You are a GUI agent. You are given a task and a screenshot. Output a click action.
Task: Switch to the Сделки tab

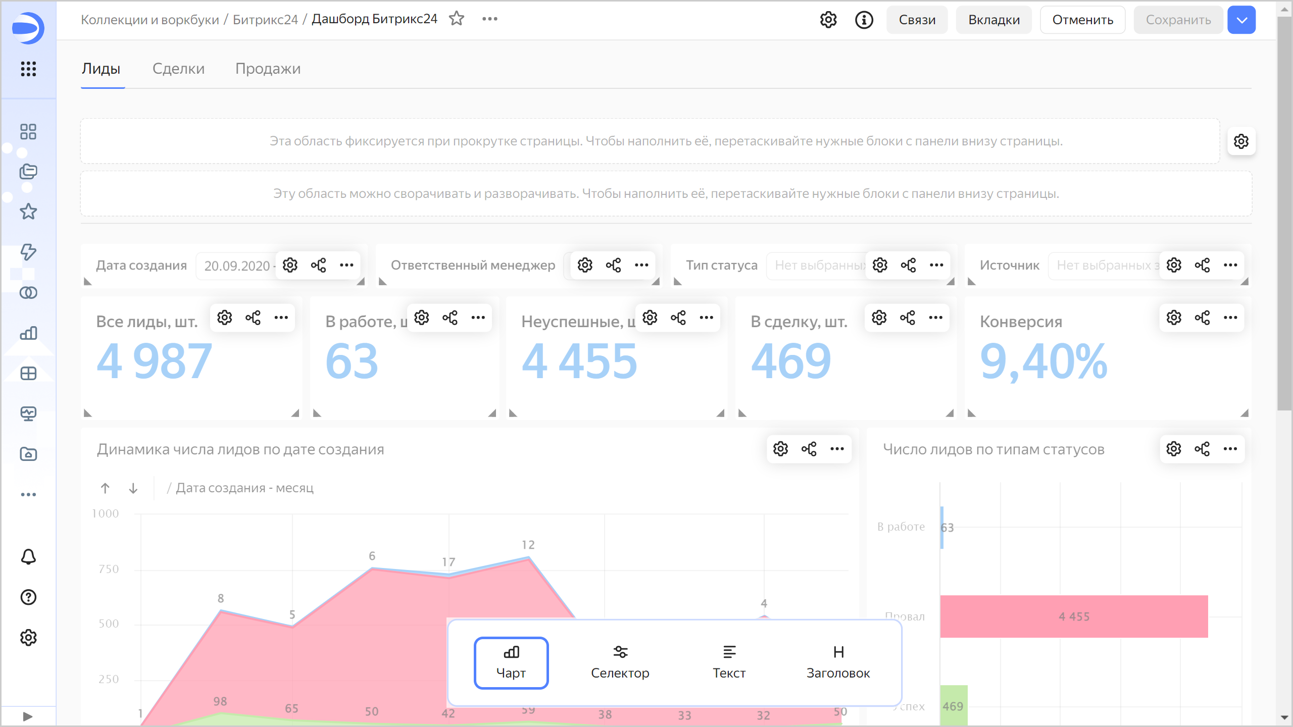pos(178,69)
